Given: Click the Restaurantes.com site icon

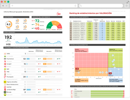Looking at the screenshot, I should [x=5, y=79].
